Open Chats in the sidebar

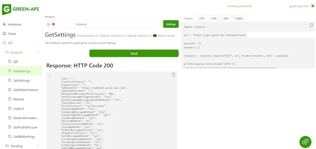[x=12, y=34]
